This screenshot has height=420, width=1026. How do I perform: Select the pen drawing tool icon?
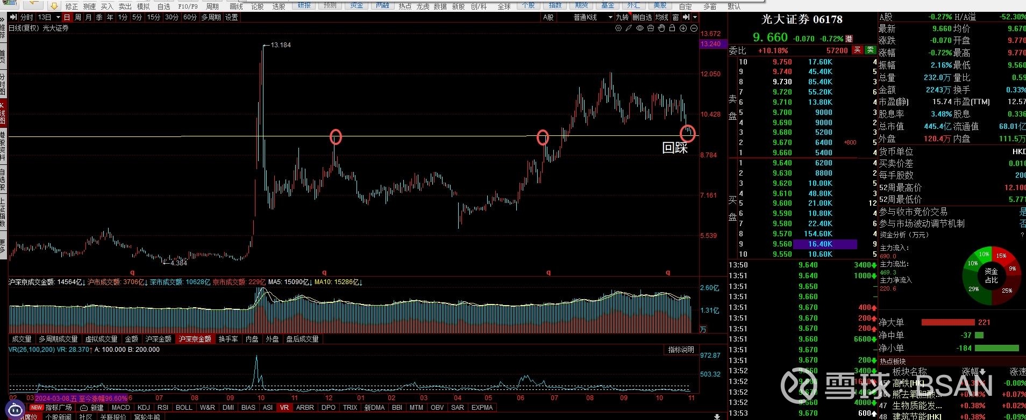pos(629,28)
